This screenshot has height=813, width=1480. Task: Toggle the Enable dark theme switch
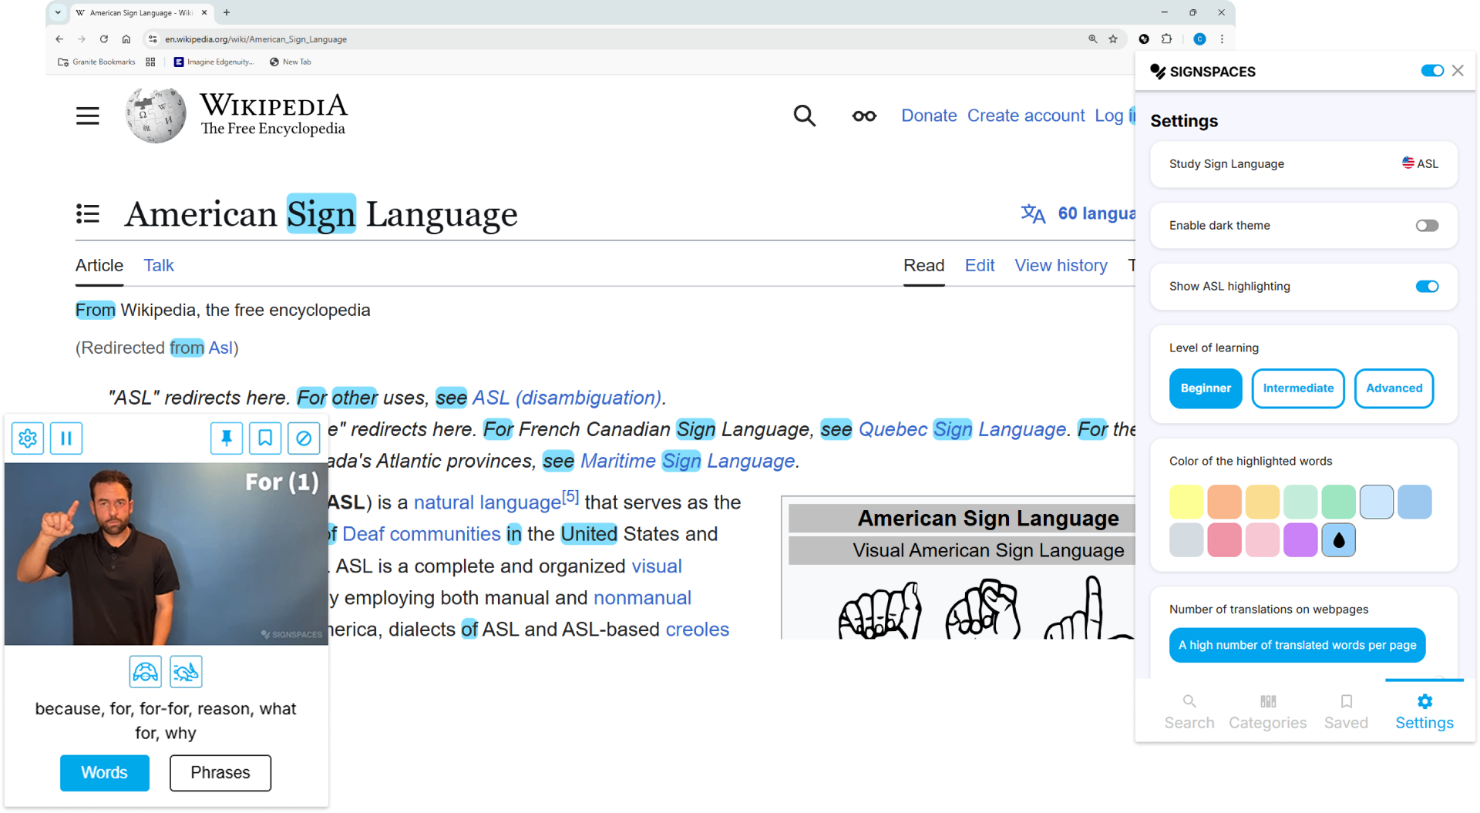click(1426, 226)
